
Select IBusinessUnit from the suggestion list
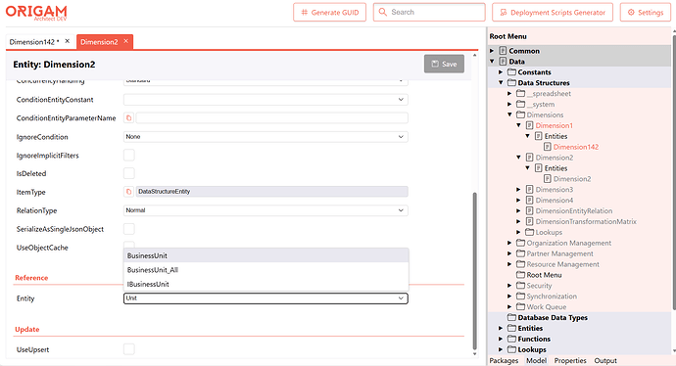[x=266, y=284]
